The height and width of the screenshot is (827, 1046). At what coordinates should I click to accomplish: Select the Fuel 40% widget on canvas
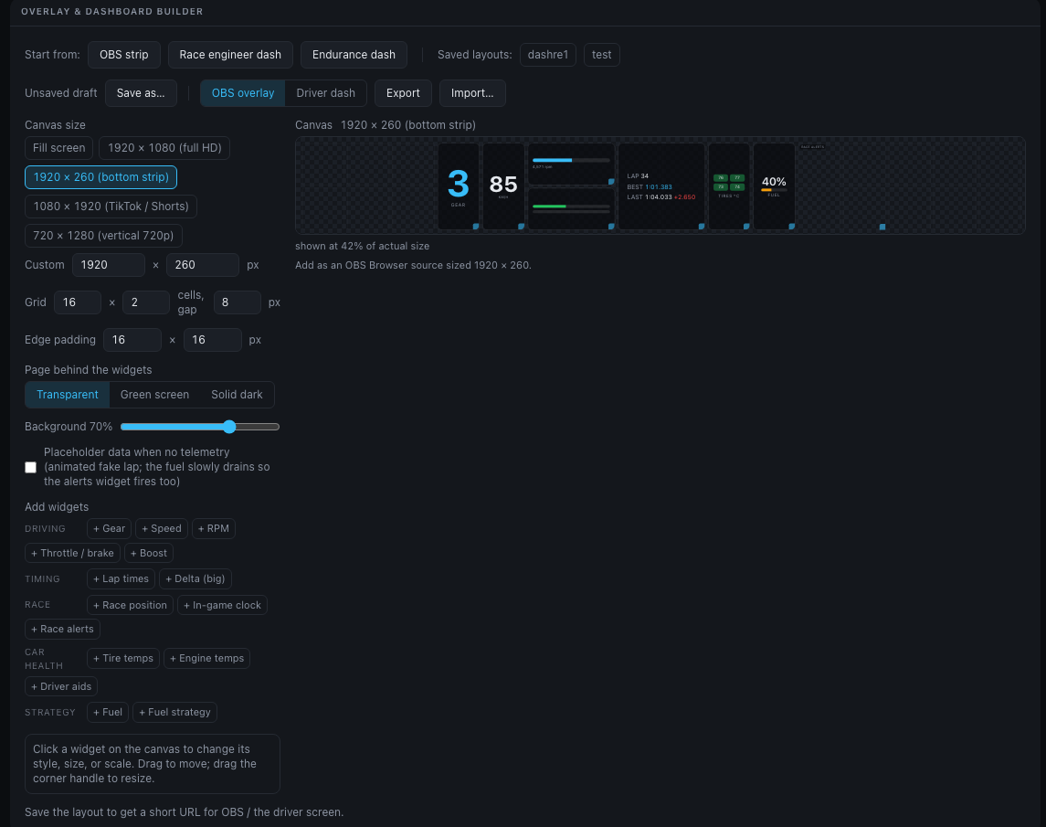click(x=774, y=186)
